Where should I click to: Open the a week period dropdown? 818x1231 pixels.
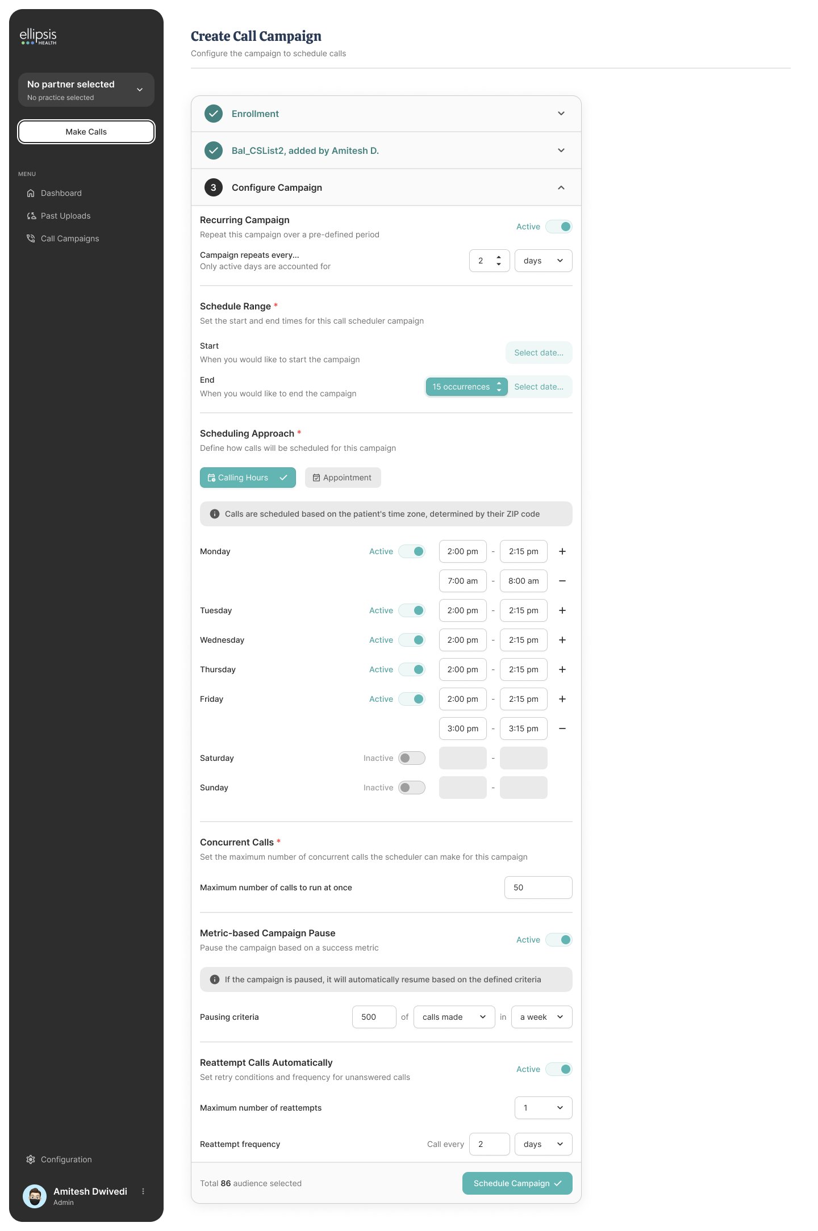click(542, 1017)
